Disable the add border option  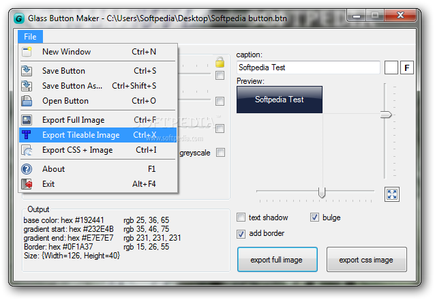[241, 233]
